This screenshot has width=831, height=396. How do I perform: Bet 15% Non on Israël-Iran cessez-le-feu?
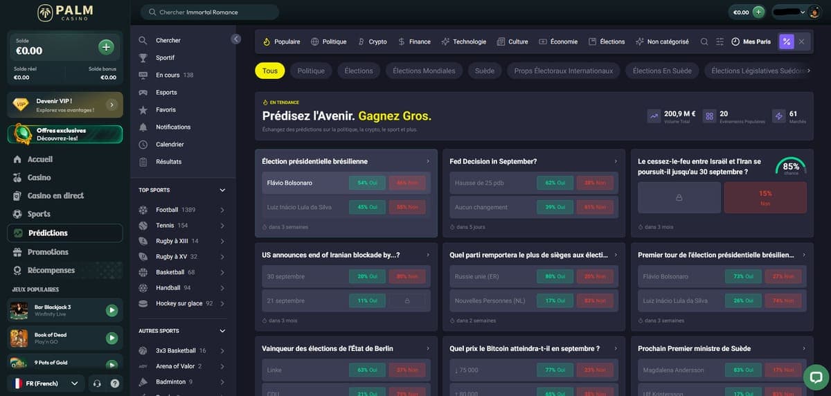(x=765, y=198)
